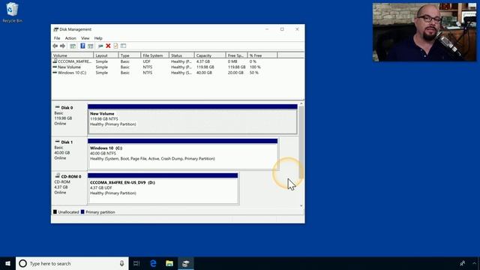Sort by the File System column header

tap(155, 55)
